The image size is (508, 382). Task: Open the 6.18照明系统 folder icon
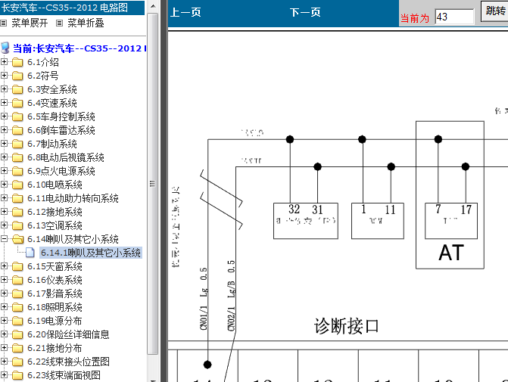click(x=17, y=307)
